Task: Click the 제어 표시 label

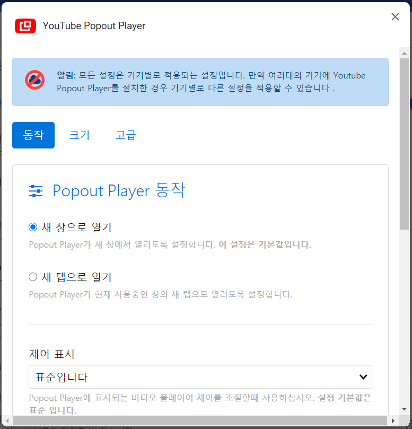Action: [52, 354]
